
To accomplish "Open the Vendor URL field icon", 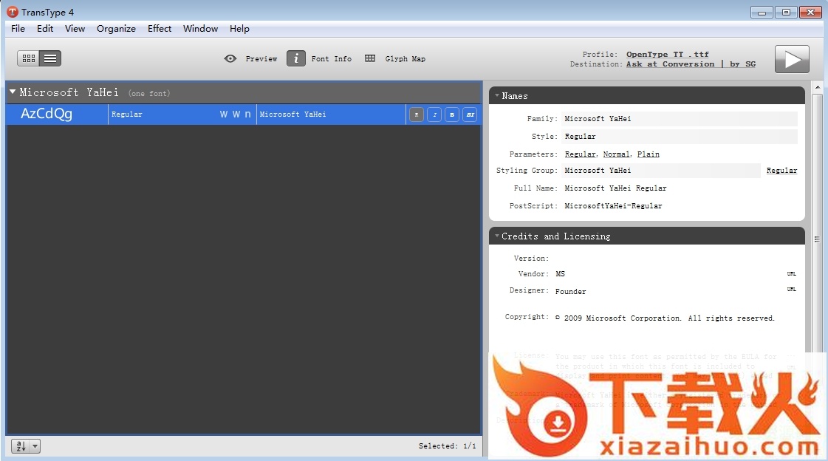I will coord(791,273).
